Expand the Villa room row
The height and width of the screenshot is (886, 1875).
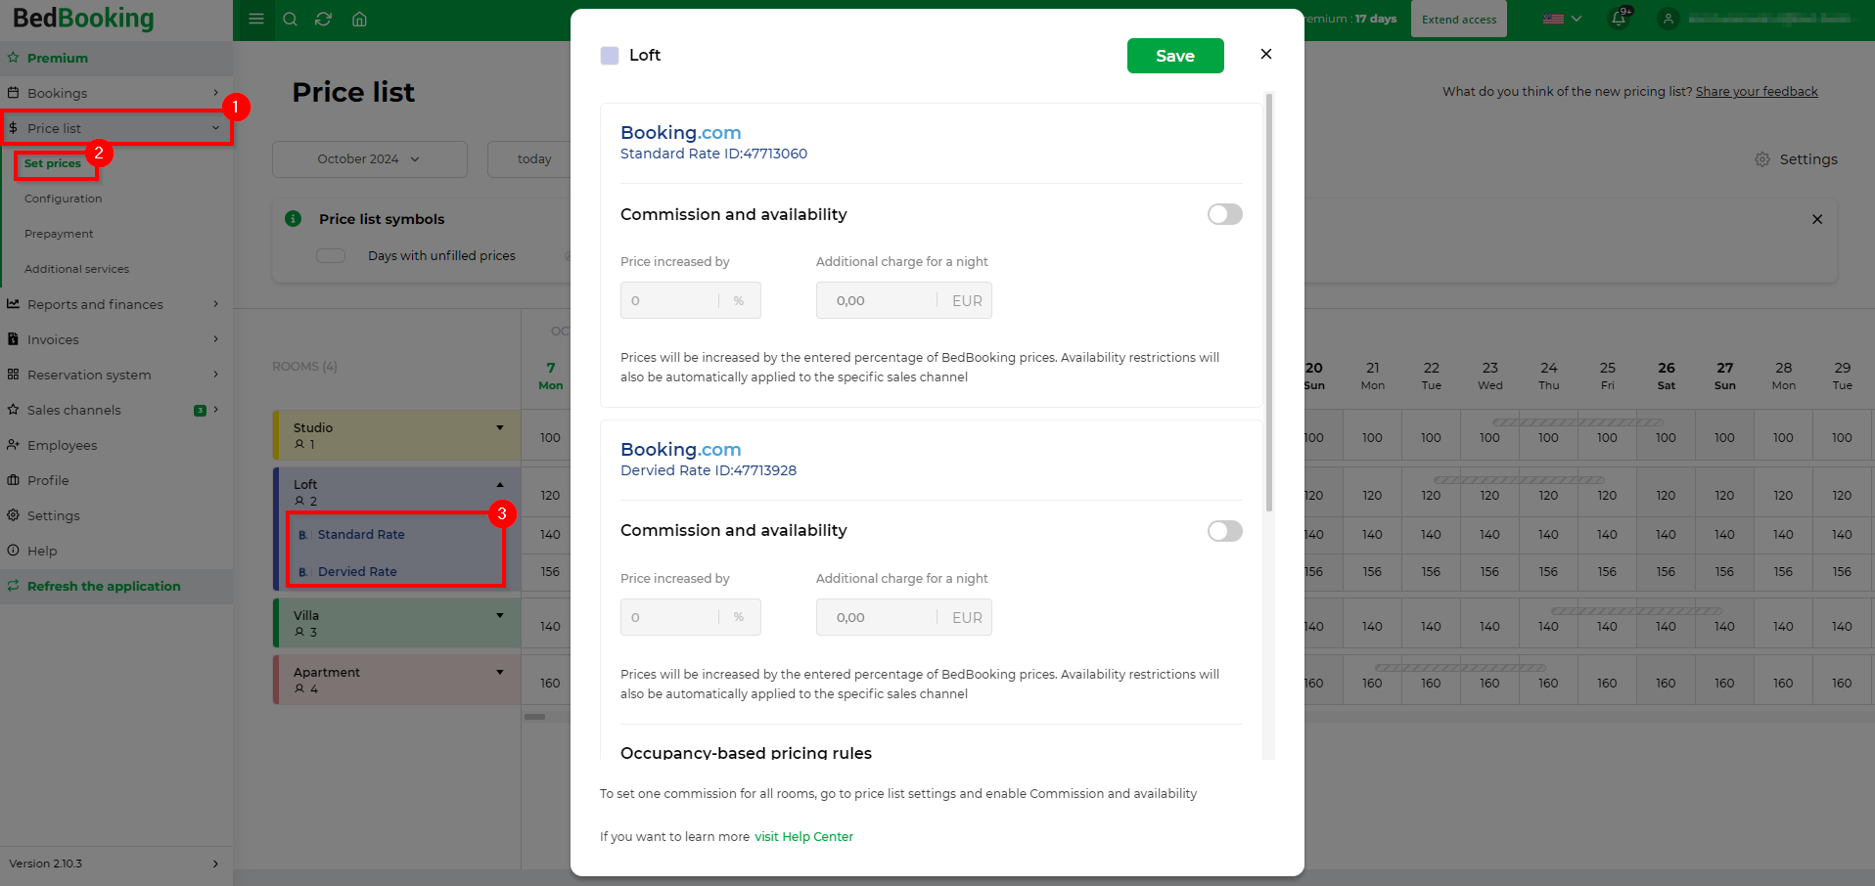coord(500,615)
